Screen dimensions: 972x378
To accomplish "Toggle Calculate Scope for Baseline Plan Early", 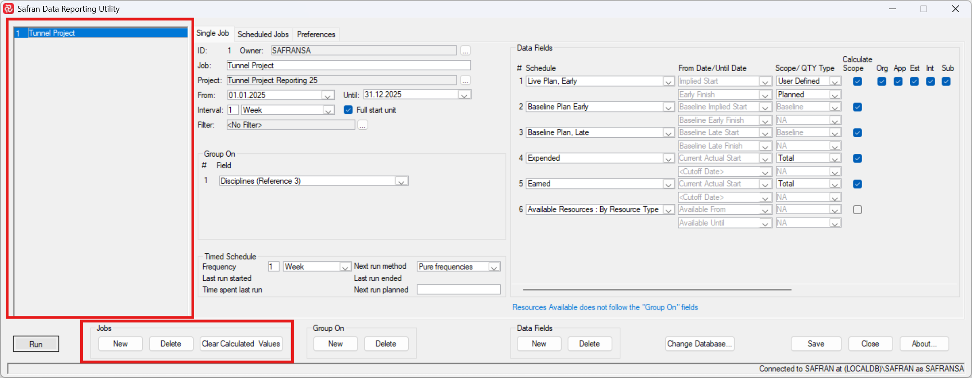I will (x=858, y=107).
